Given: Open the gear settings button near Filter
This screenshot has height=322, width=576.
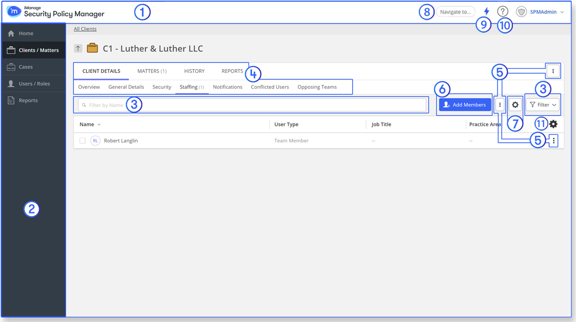Looking at the screenshot, I should 515,105.
